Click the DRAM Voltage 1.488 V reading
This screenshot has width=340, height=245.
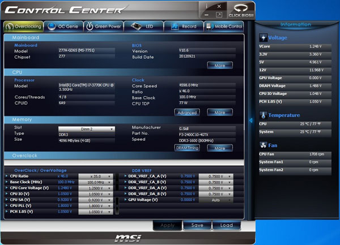coord(295,86)
